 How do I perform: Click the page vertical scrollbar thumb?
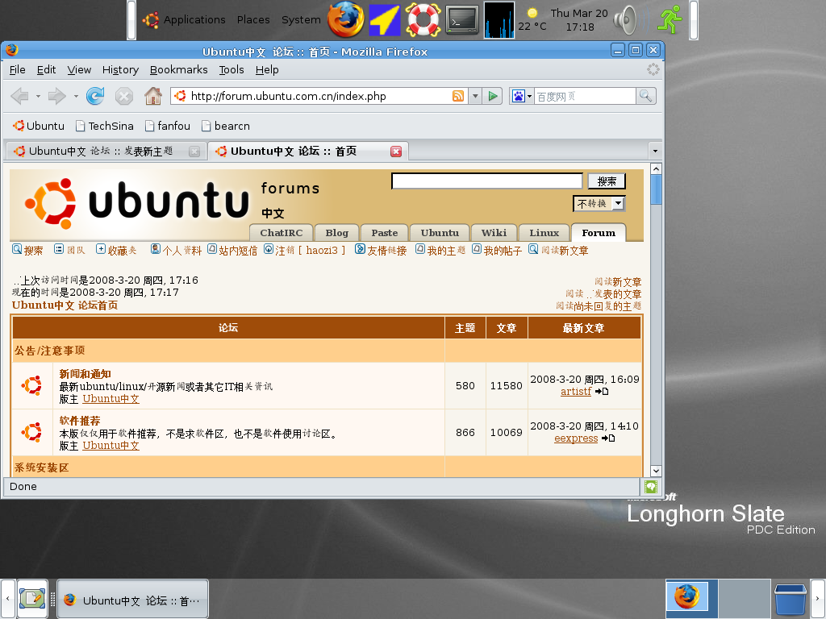point(656,189)
